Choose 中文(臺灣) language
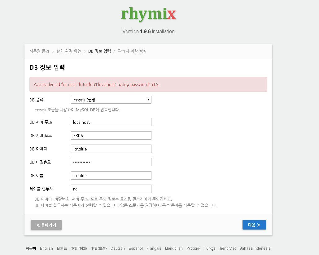The width and height of the screenshot is (319, 255). (99, 248)
